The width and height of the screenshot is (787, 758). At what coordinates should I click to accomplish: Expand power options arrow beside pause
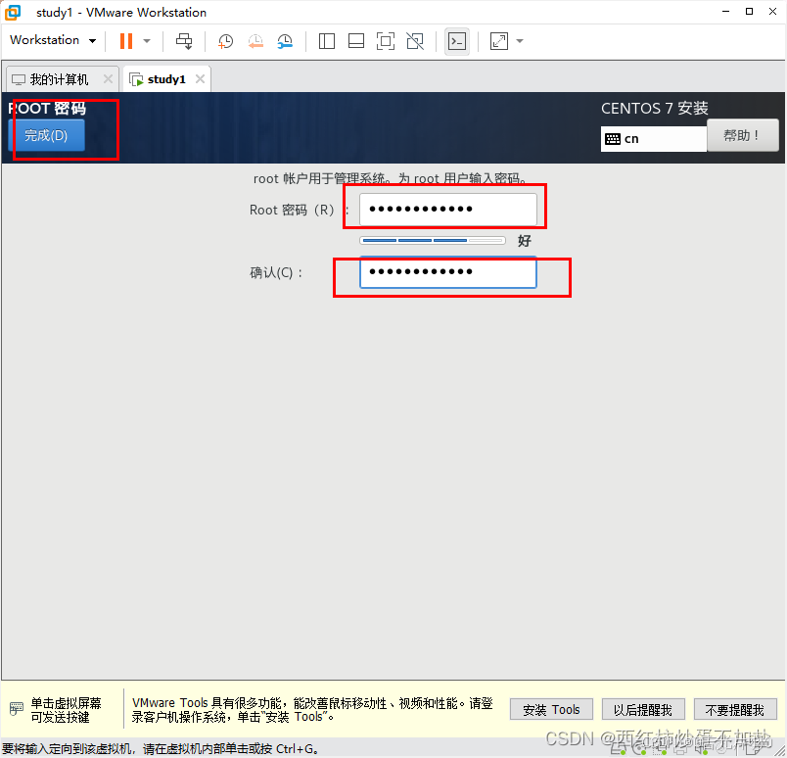[147, 41]
